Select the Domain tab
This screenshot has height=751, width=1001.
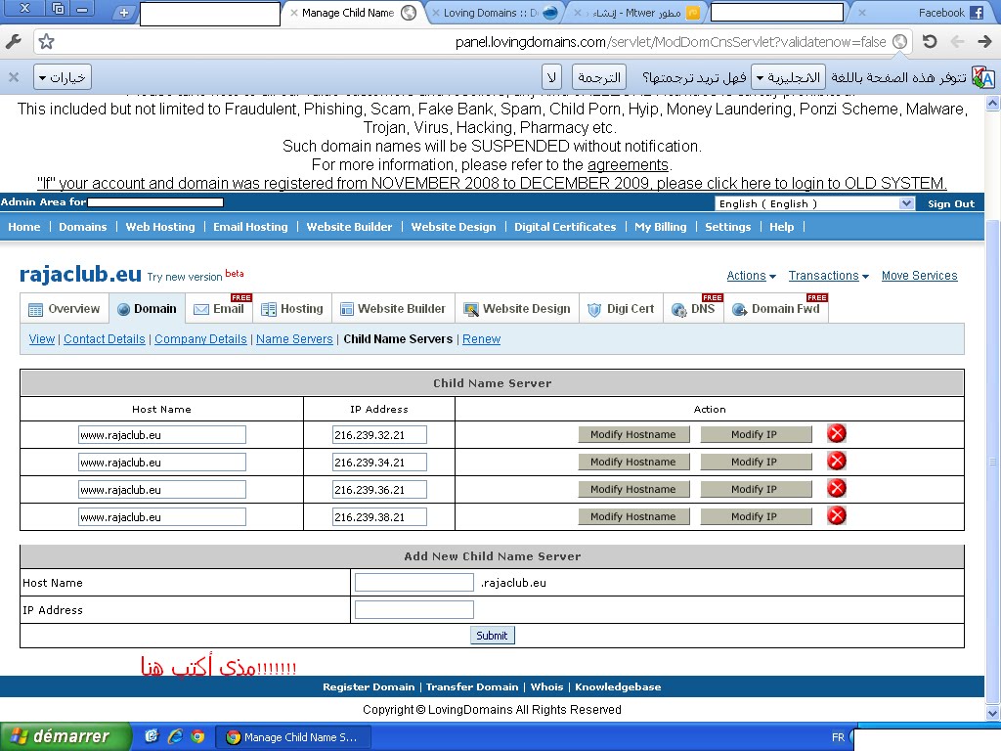148,309
